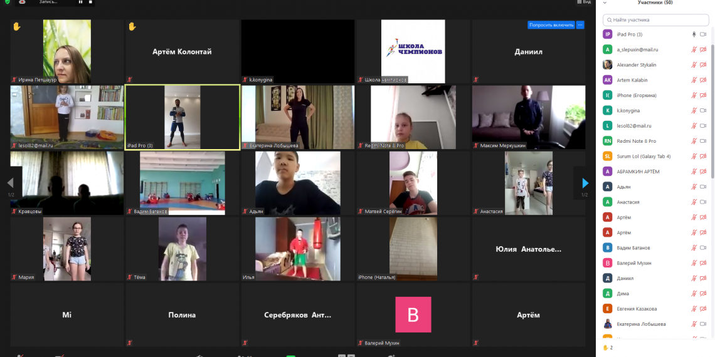Click the raised hands counter at panel bottom
715x357 pixels.
(x=607, y=348)
